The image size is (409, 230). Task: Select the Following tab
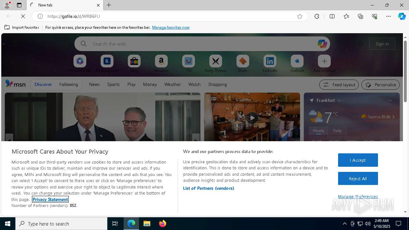pyautogui.click(x=69, y=84)
